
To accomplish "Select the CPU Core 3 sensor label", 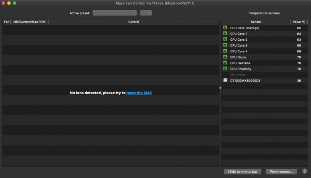I will click(239, 45).
